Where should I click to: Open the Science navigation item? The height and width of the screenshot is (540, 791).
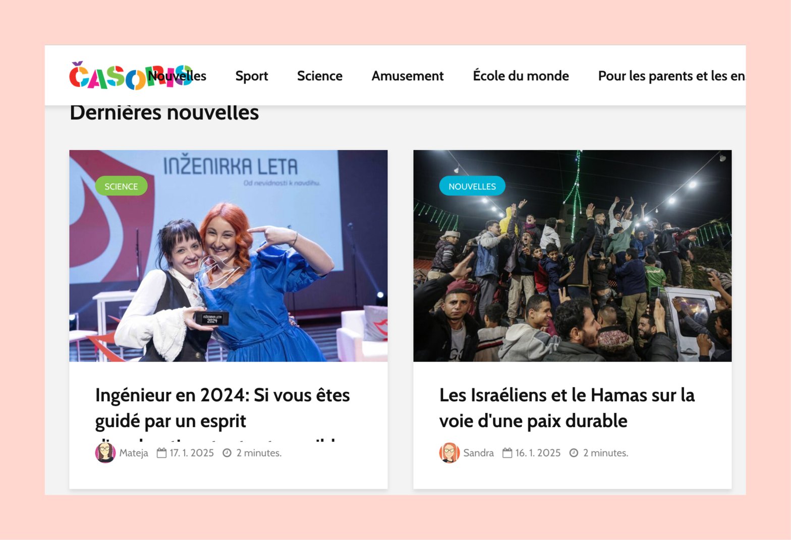[320, 76]
